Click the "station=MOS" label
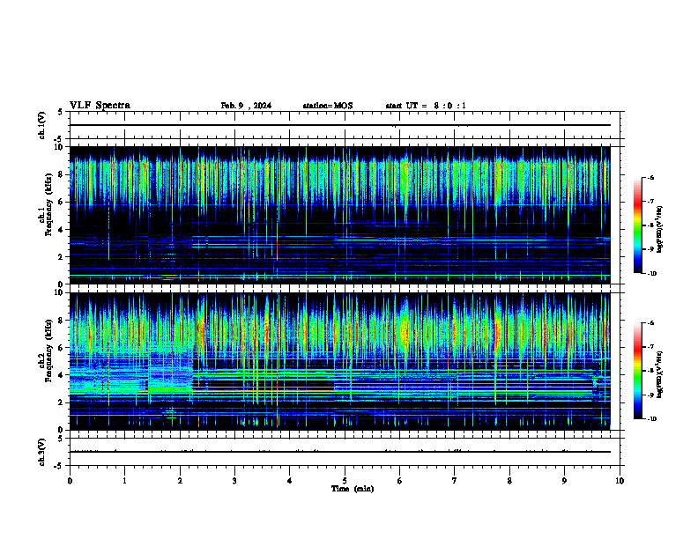The image size is (698, 539). pos(328,106)
